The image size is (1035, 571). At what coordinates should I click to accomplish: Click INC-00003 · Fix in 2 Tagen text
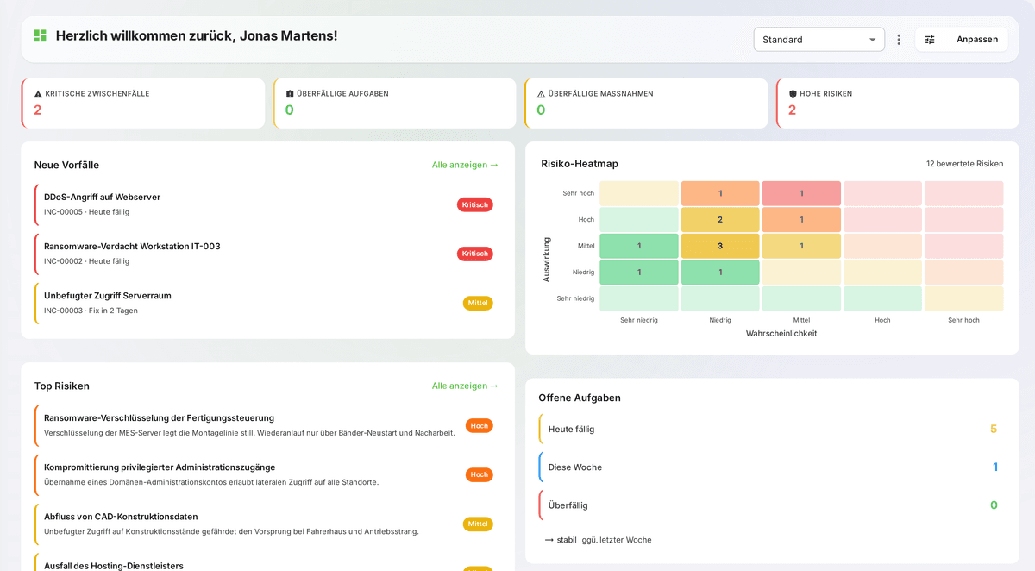(x=91, y=311)
